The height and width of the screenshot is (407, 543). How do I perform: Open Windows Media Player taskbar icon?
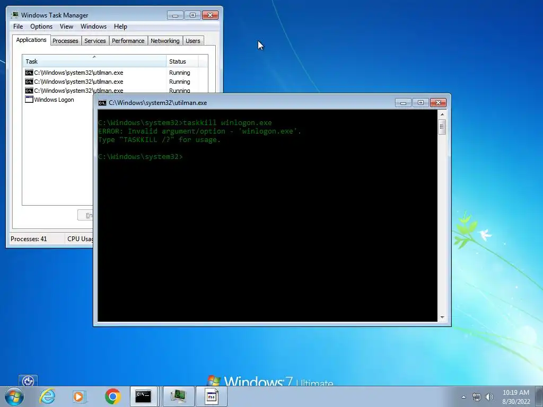[x=79, y=396]
